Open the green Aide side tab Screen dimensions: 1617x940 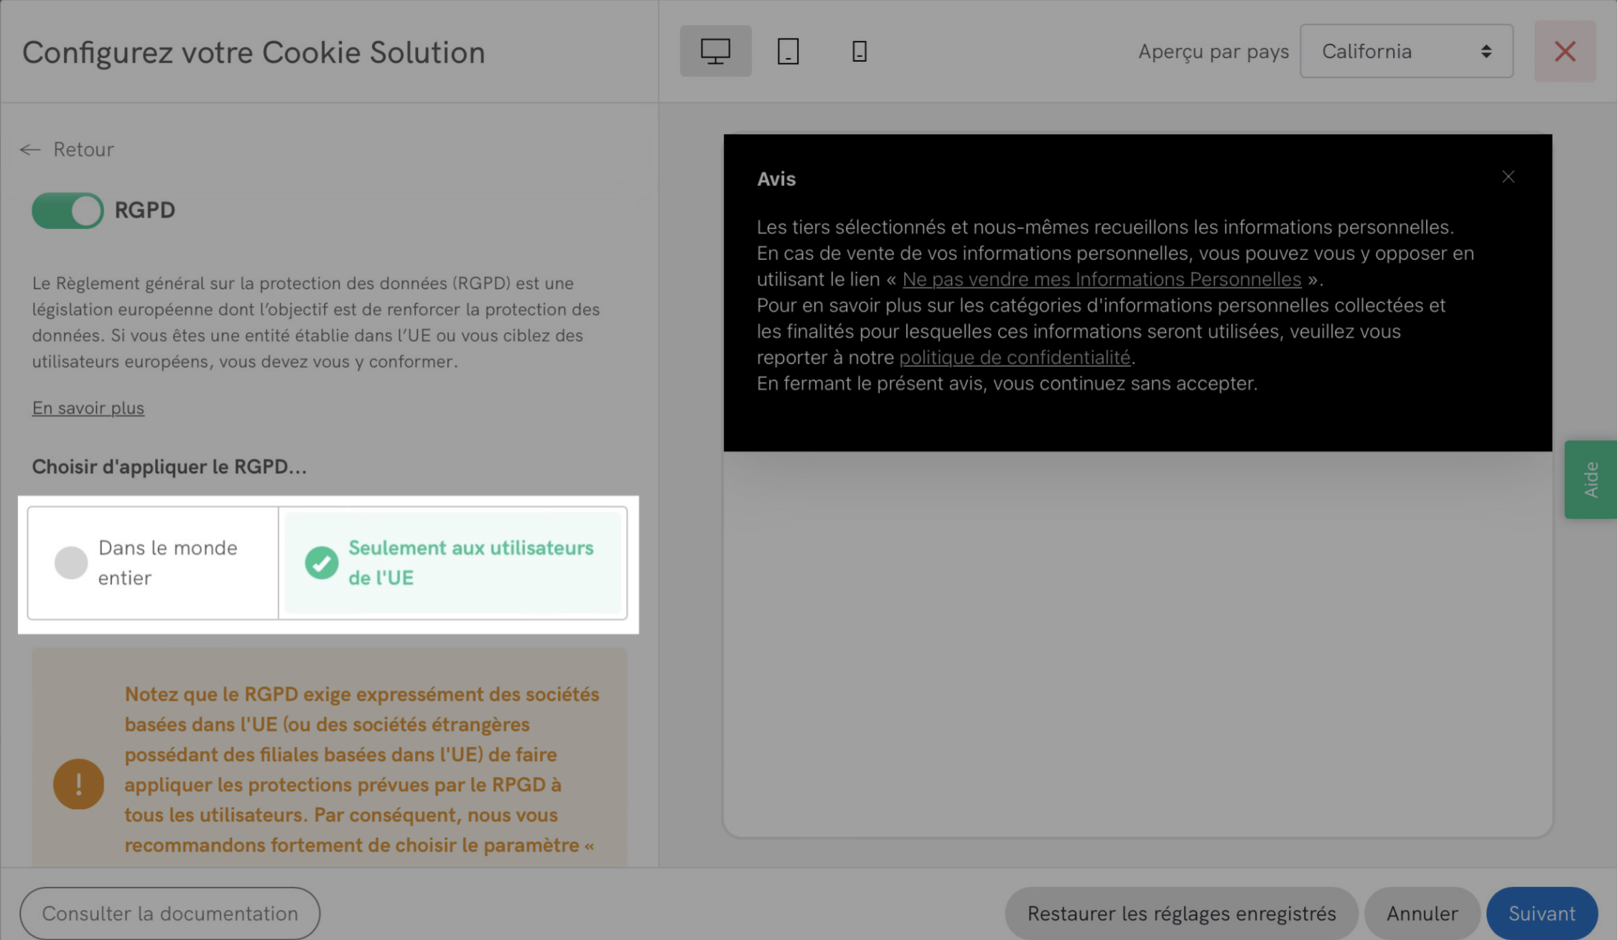click(1590, 479)
